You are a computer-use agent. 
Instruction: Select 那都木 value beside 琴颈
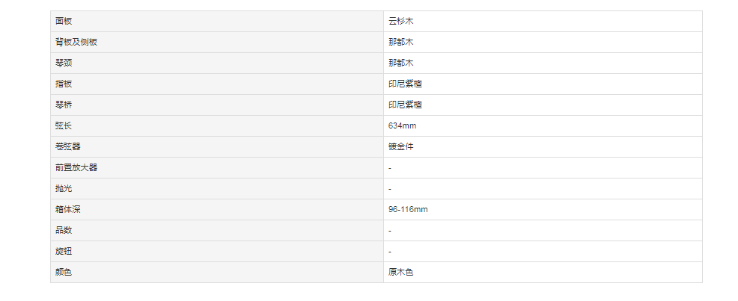(543, 63)
